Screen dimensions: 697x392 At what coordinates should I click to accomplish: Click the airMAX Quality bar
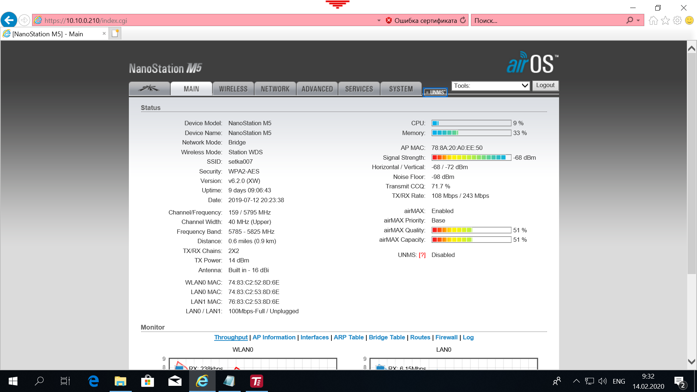[471, 230]
